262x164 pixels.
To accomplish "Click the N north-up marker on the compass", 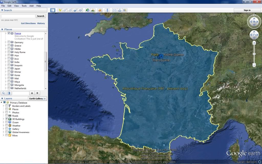I will pyautogui.click(x=254, y=15).
